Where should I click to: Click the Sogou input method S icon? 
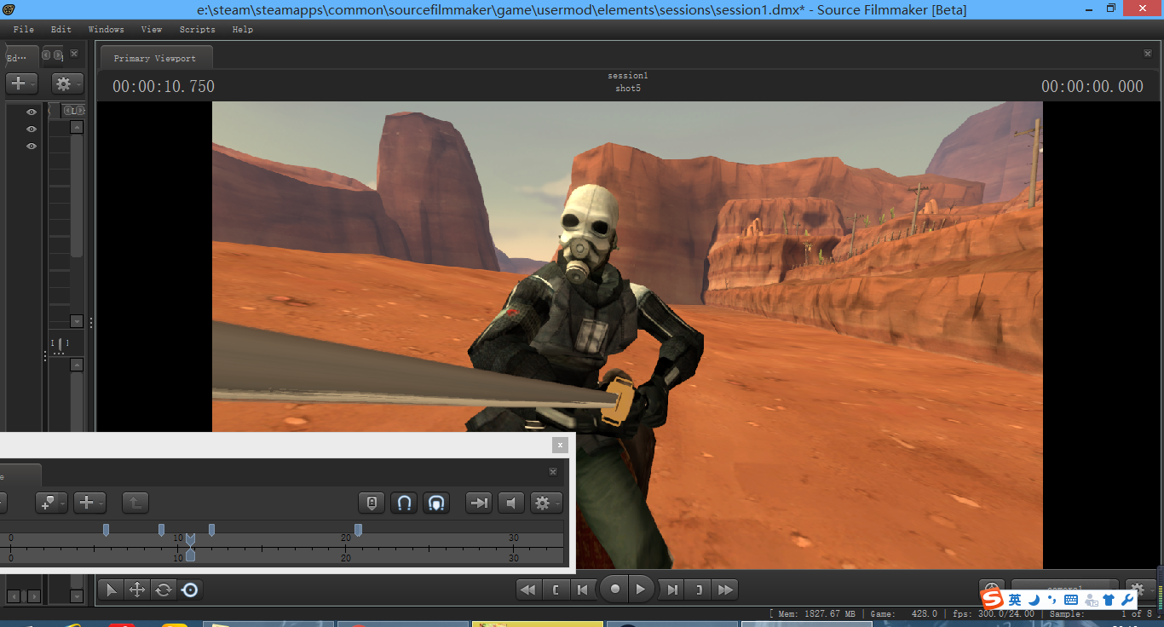991,600
